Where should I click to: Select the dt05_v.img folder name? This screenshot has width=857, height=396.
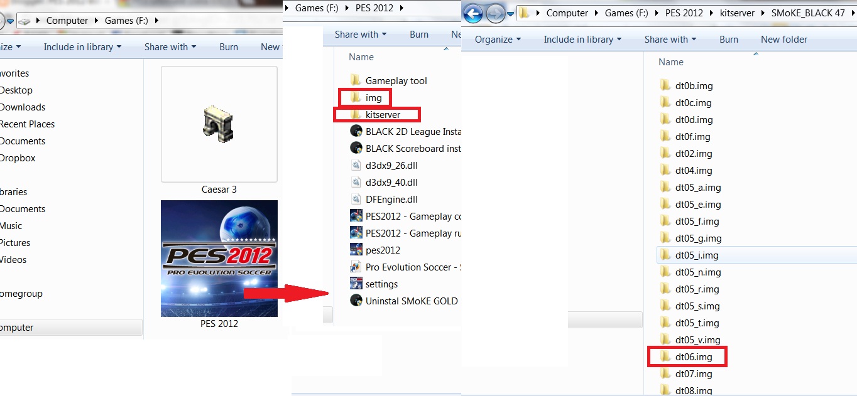(x=698, y=340)
